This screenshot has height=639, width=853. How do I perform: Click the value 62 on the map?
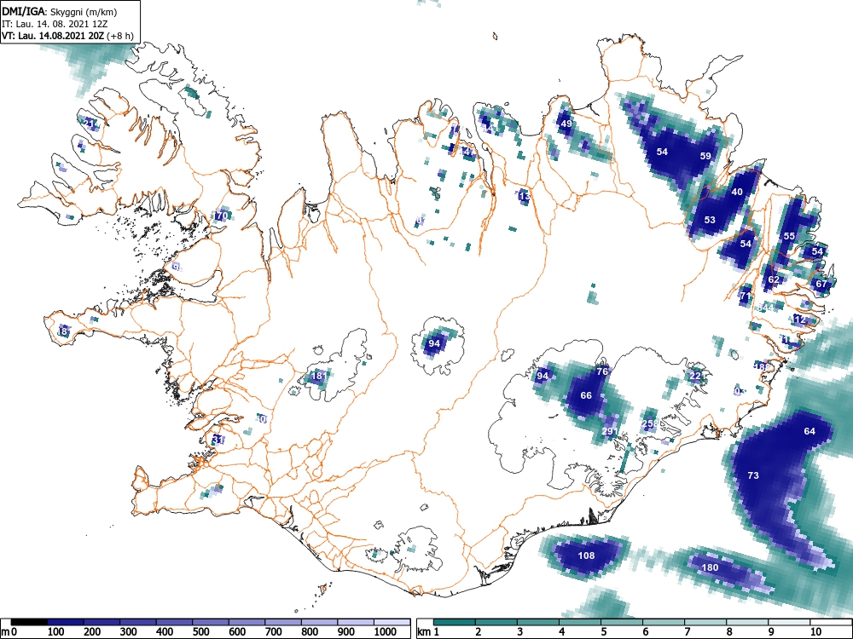point(774,279)
